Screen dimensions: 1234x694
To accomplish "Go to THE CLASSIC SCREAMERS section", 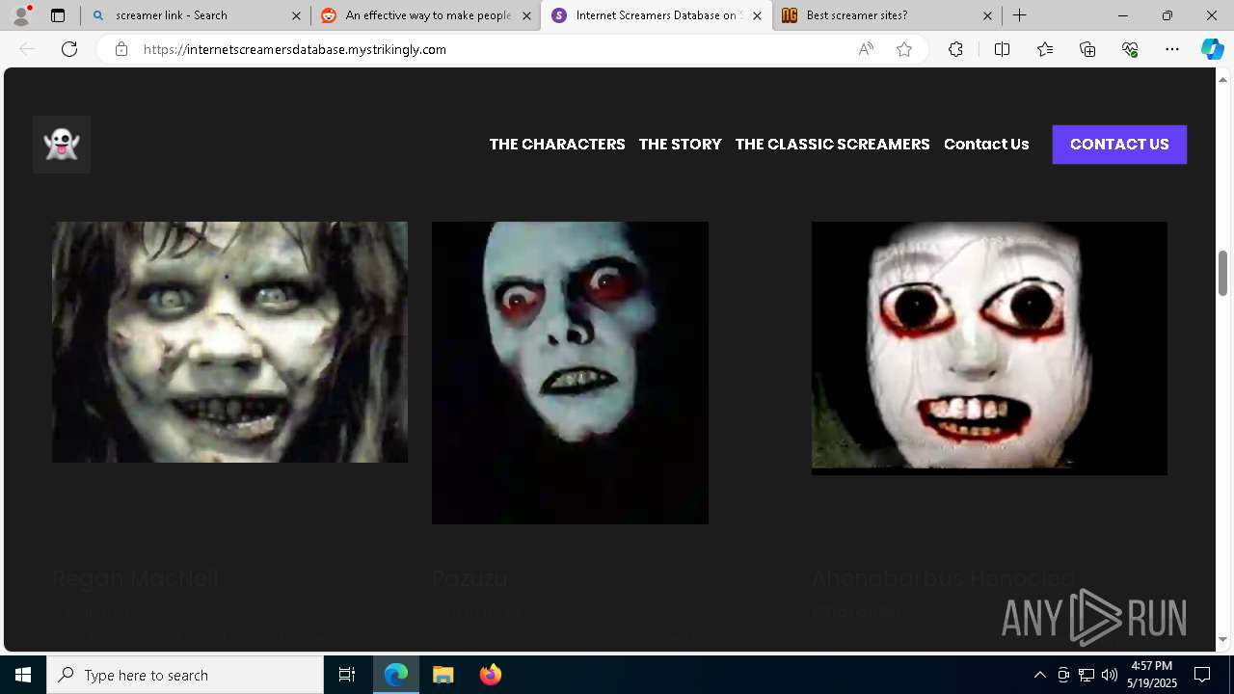I will pos(832,145).
